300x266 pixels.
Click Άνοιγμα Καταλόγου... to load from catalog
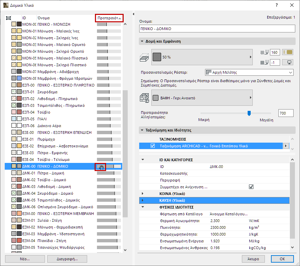(x=229, y=214)
